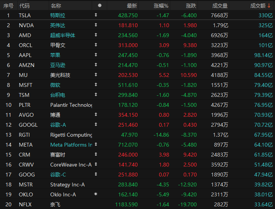Click MU price change 10.590
This screenshot has height=209, width=275.
point(189,75)
